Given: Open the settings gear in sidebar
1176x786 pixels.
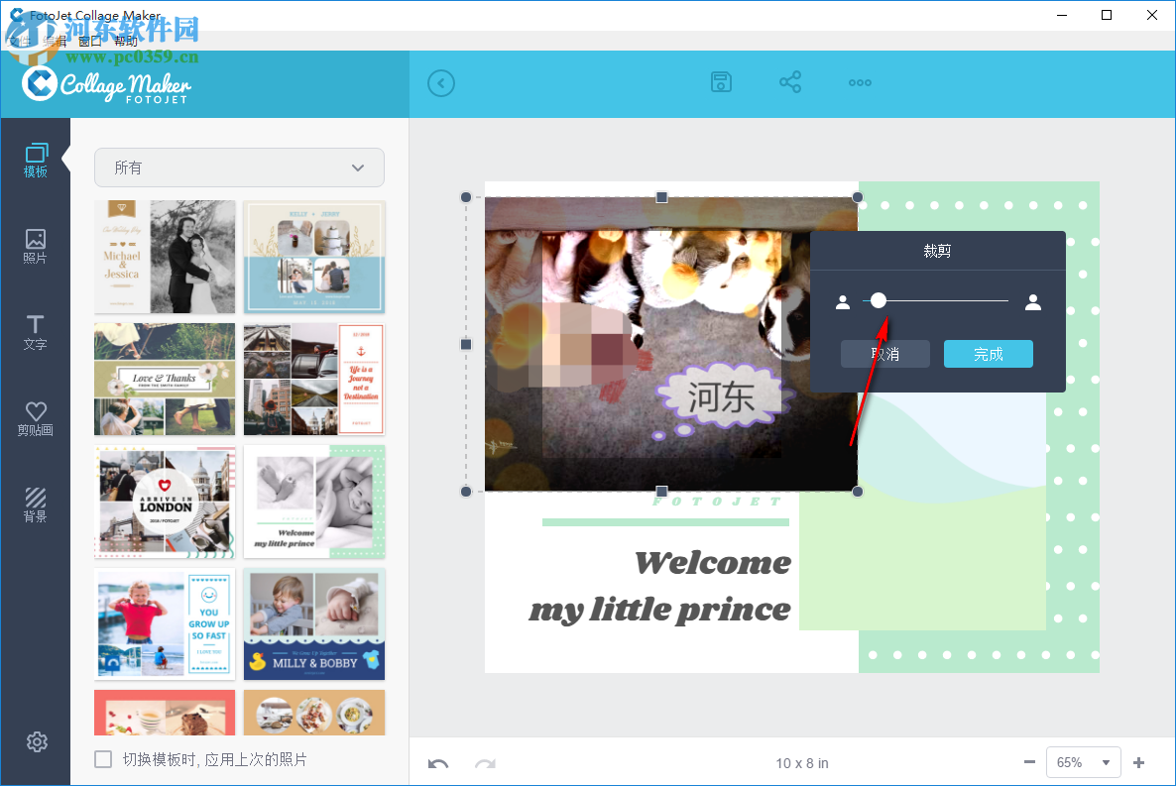Looking at the screenshot, I should pyautogui.click(x=36, y=741).
